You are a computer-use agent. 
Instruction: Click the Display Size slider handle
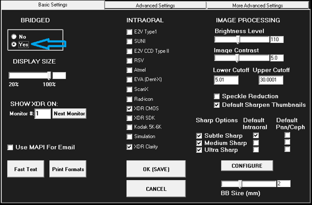pos(49,76)
